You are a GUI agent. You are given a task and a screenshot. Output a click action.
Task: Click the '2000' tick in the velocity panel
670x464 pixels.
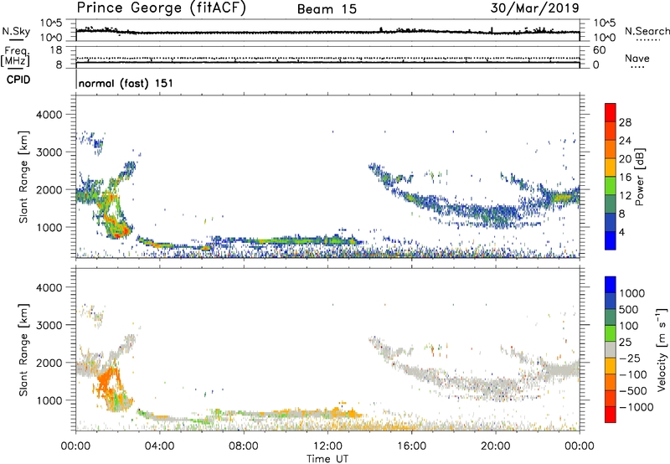pos(49,363)
